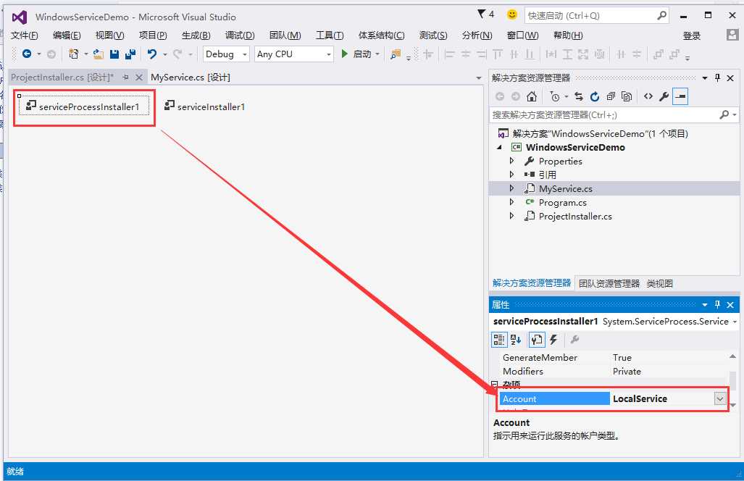
Task: Close the ProjectInstaller.cs tab
Action: tap(139, 78)
